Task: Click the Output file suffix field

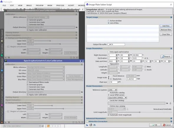Action: pos(116,44)
